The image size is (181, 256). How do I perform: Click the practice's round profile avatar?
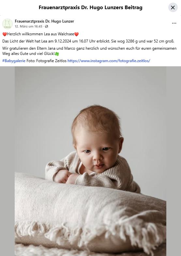pyautogui.click(x=8, y=24)
